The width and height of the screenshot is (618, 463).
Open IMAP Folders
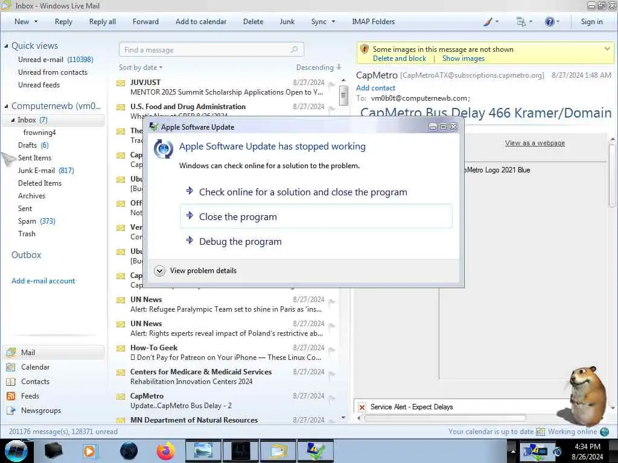coord(373,22)
